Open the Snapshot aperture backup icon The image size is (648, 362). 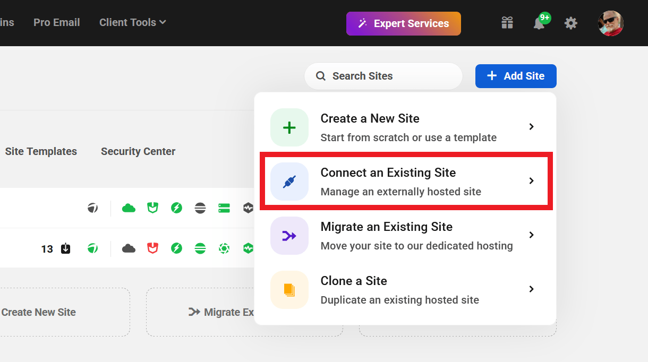point(224,248)
